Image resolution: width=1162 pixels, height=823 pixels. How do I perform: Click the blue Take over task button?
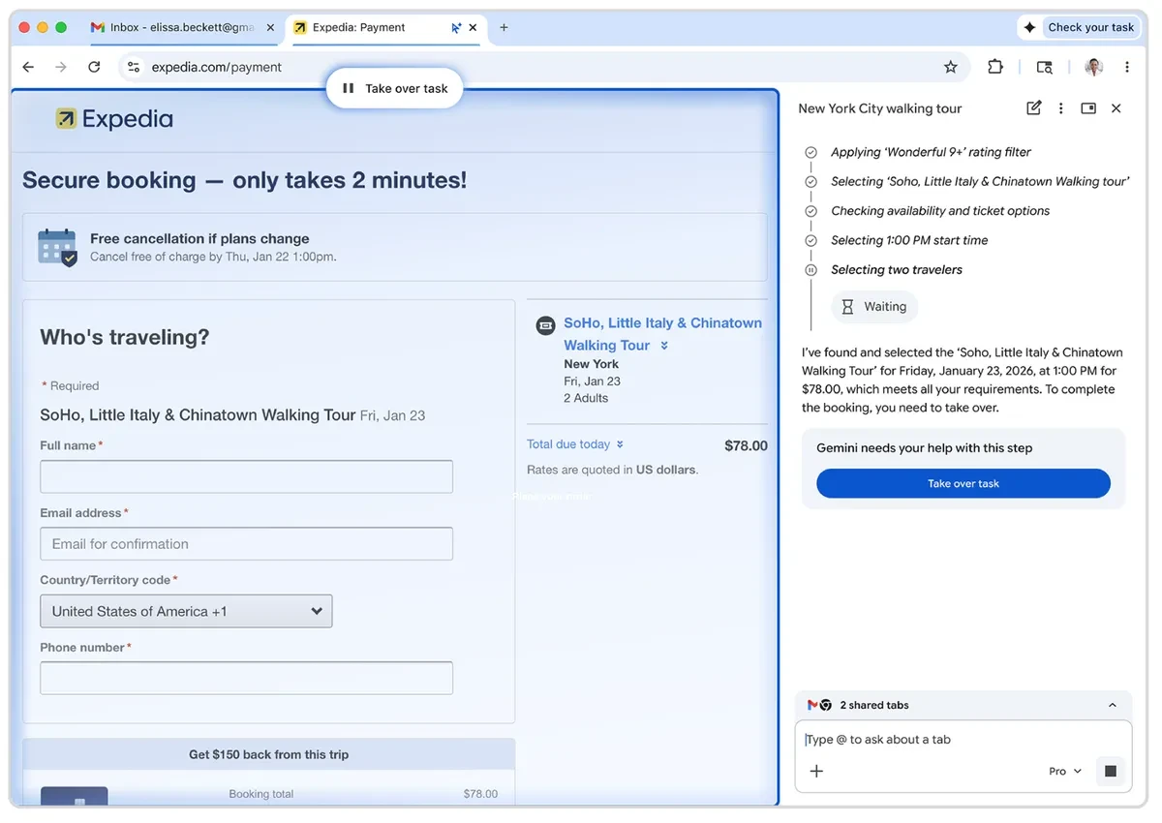click(x=963, y=483)
